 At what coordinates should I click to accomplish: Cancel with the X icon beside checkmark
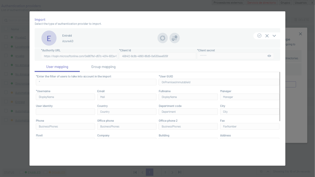click(x=267, y=36)
